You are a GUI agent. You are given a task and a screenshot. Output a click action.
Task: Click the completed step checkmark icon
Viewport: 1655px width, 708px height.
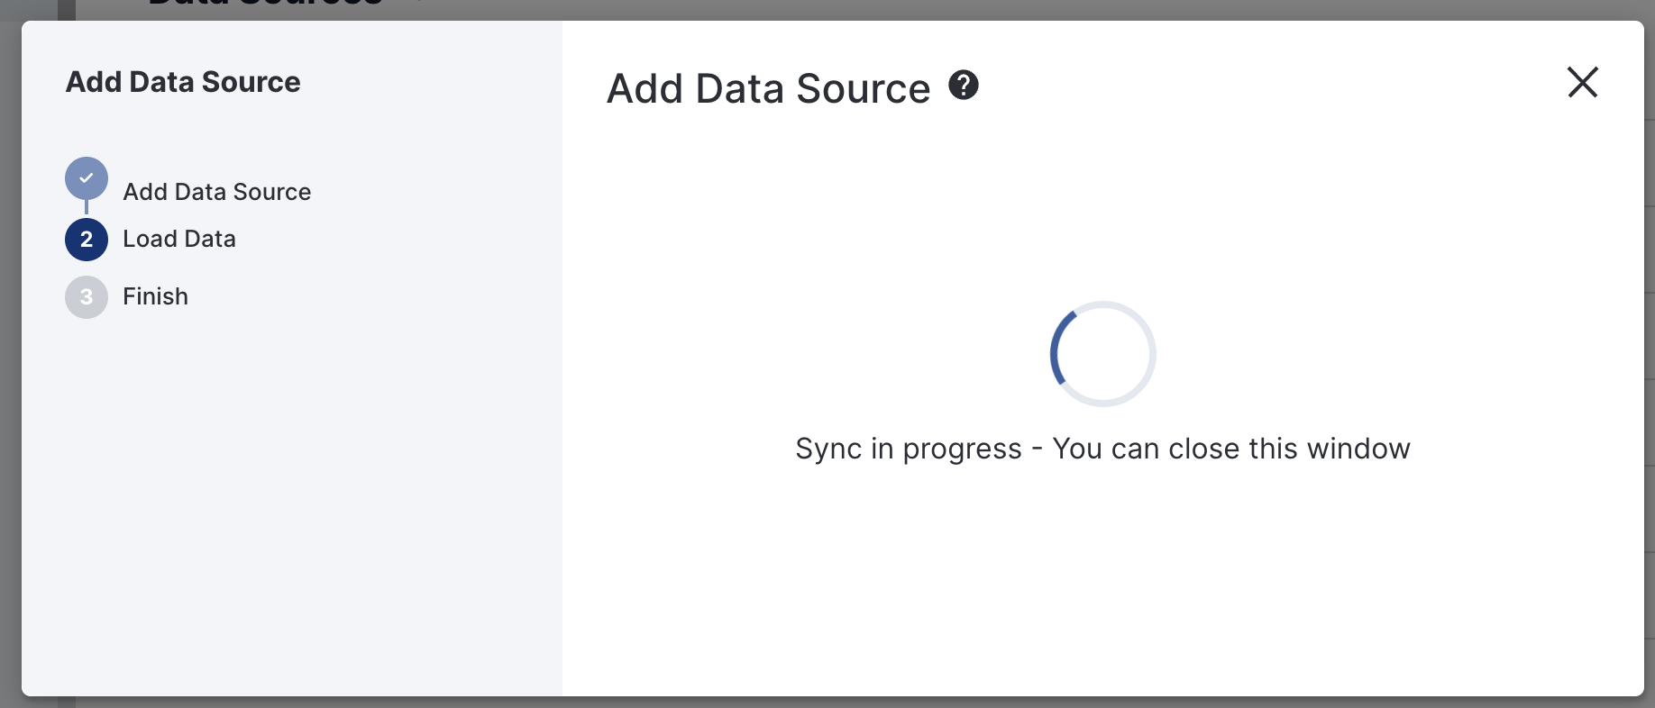[87, 178]
